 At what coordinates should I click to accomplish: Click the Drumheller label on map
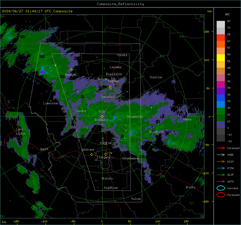pyautogui.click(x=157, y=132)
